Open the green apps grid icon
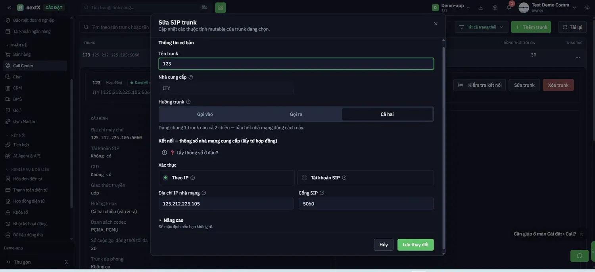Screen dimensions: 595x272 [221, 8]
